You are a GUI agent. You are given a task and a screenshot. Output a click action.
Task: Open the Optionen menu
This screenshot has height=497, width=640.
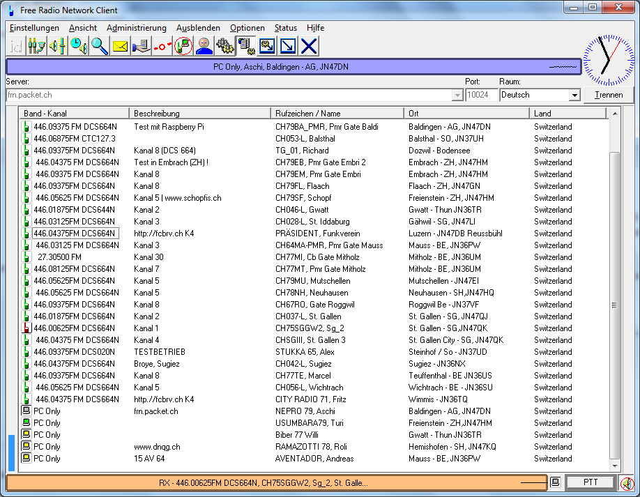247,28
